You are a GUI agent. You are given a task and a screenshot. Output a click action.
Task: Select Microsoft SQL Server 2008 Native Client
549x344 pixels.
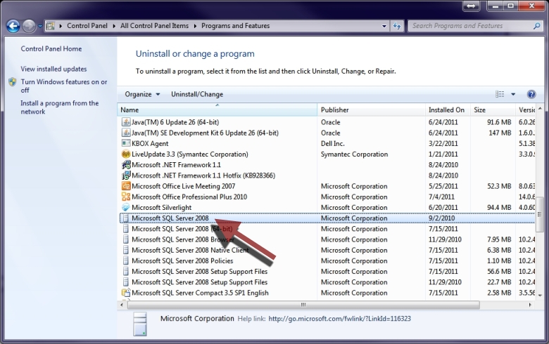click(x=327, y=250)
